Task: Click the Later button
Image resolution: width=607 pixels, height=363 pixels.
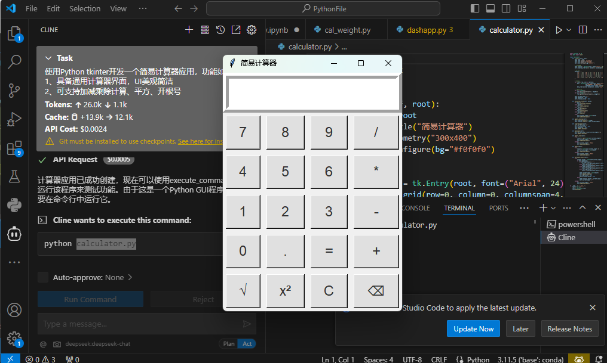Action: point(520,328)
